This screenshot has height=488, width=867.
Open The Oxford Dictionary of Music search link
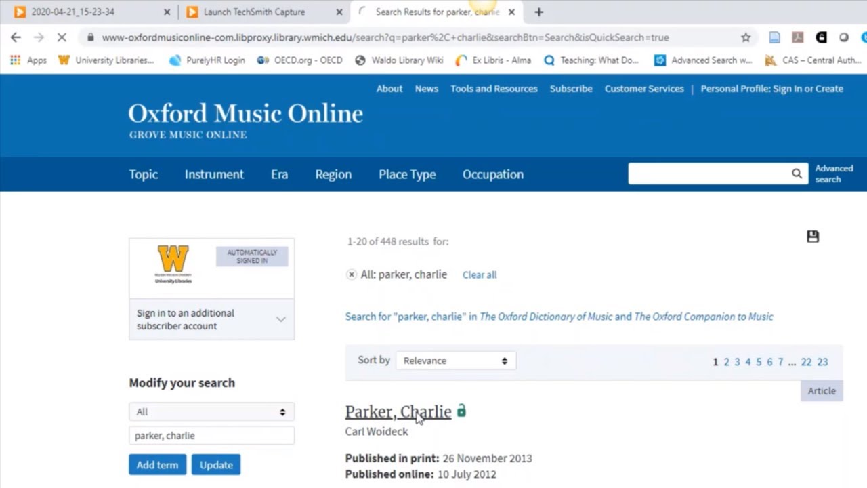pyautogui.click(x=546, y=317)
